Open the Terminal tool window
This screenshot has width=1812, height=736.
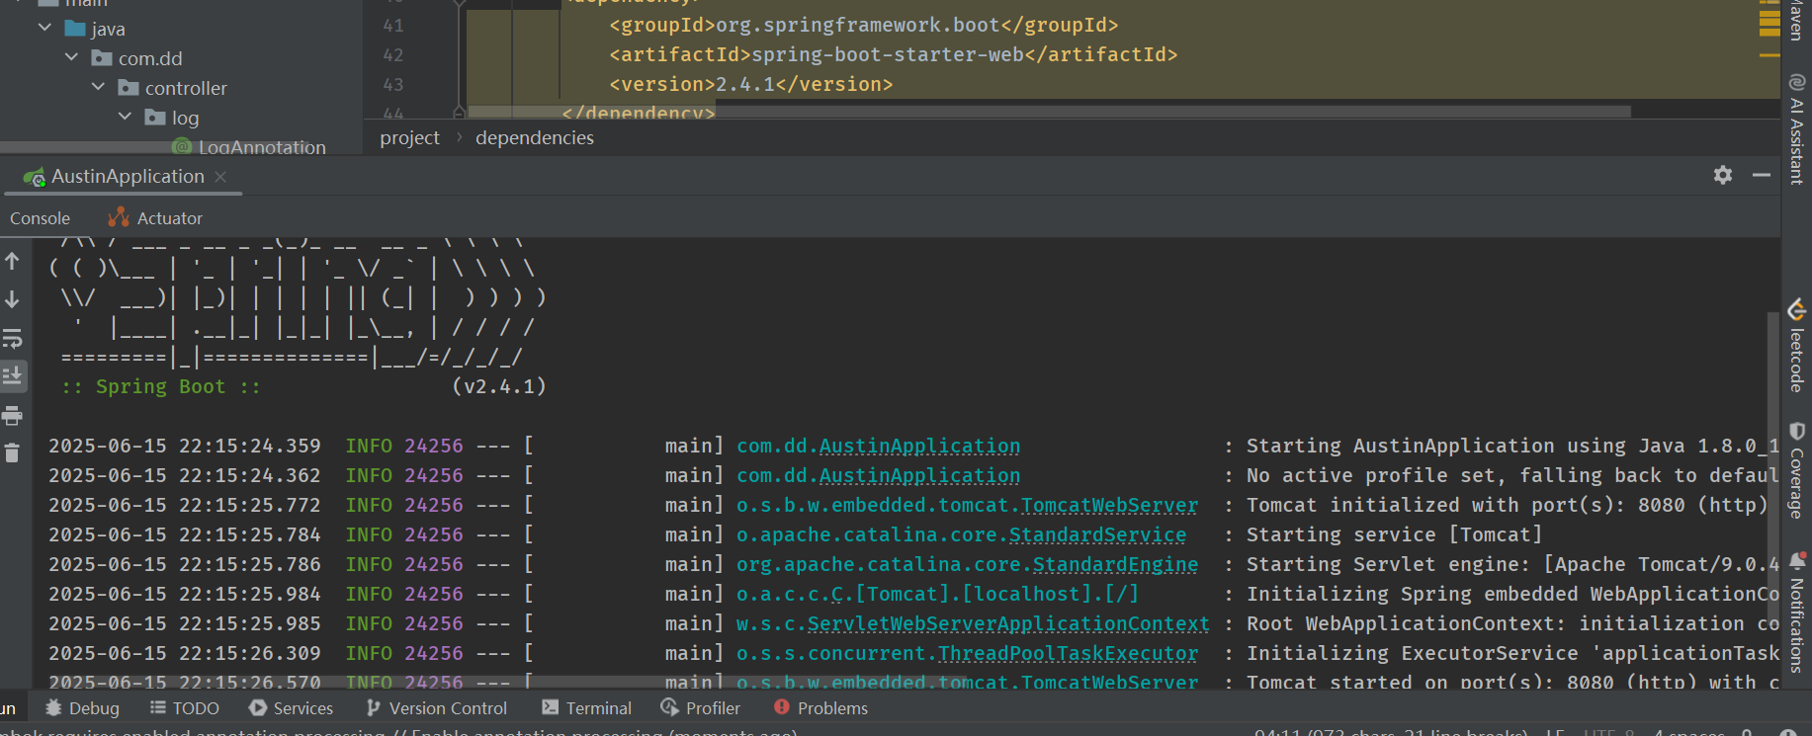[586, 708]
